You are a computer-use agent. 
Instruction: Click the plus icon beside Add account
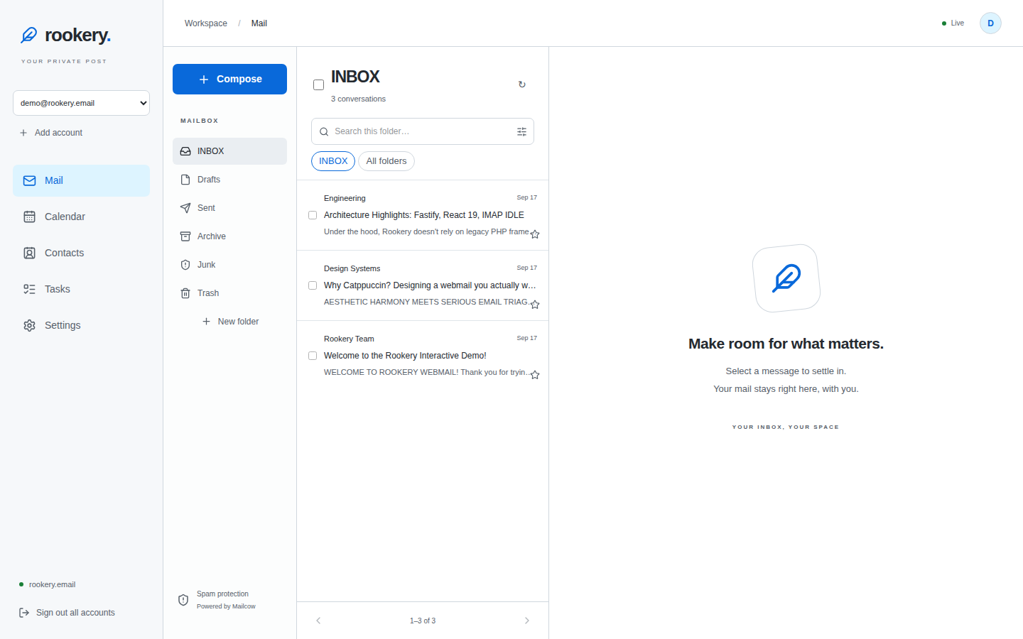[23, 133]
